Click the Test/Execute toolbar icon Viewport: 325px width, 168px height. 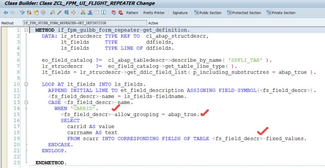tap(66, 13)
